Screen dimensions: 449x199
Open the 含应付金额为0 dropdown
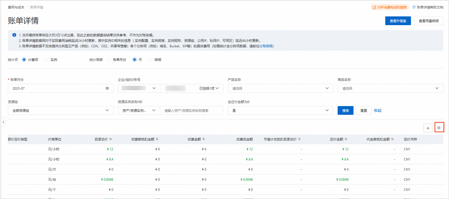point(280,110)
